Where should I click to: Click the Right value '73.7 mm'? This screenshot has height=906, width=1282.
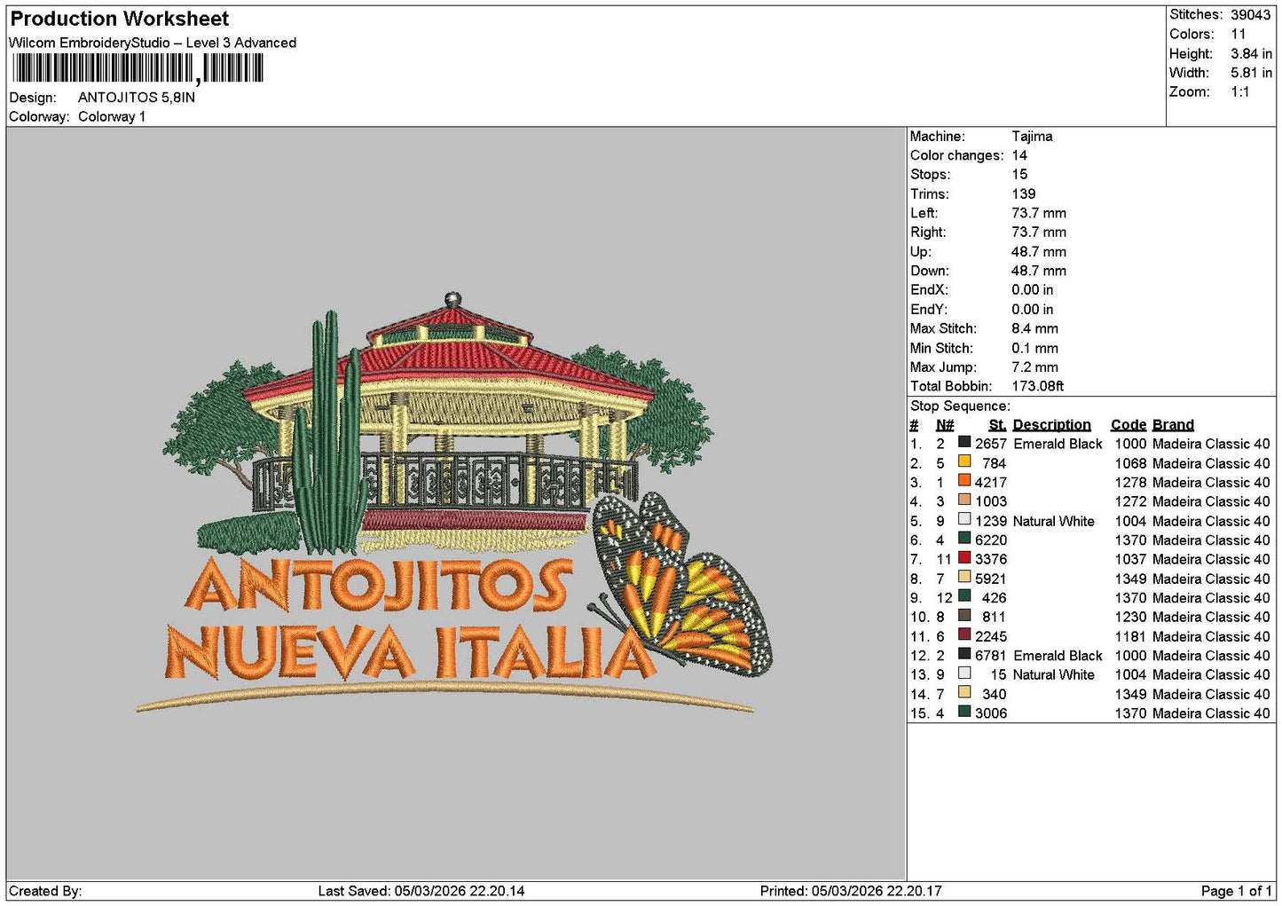click(1039, 232)
